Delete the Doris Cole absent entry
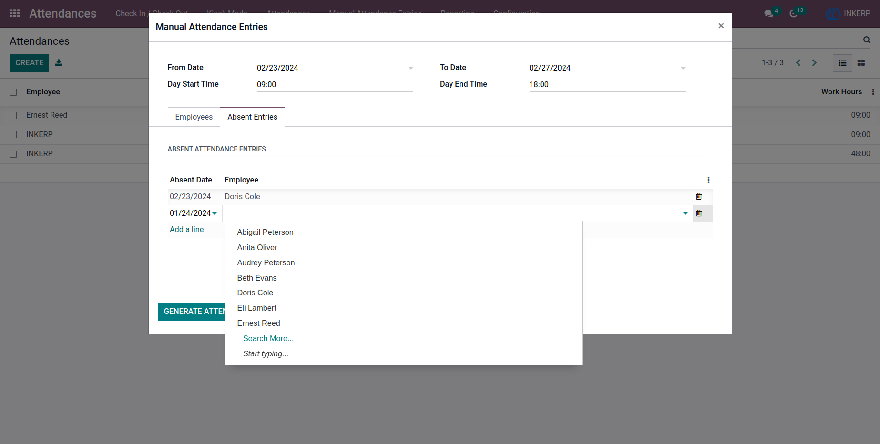 point(699,196)
